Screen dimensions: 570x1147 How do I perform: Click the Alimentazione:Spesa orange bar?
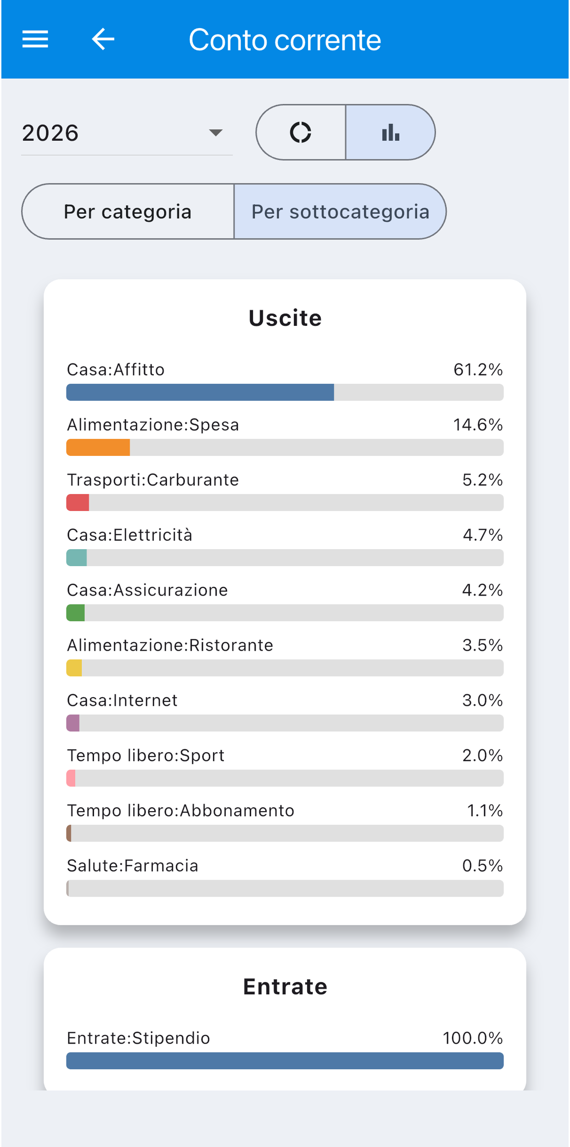98,447
